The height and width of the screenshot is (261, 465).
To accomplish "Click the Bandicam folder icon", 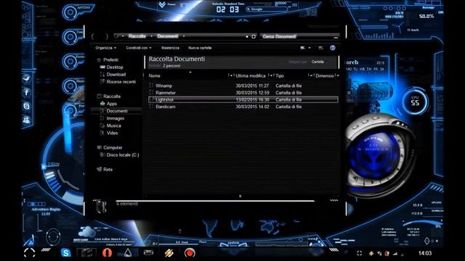I will pos(151,107).
